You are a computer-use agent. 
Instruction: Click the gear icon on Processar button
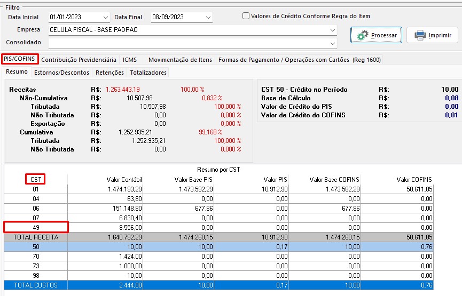[363, 35]
